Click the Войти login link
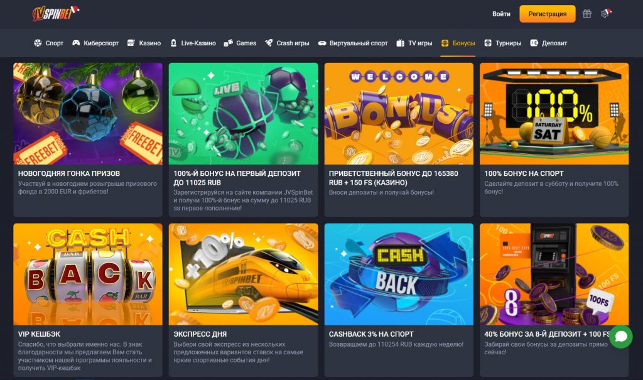The height and width of the screenshot is (380, 643). pos(501,14)
